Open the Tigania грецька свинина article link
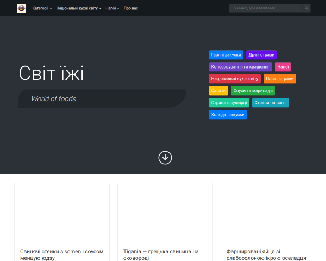326x261 pixels. pyautogui.click(x=161, y=254)
